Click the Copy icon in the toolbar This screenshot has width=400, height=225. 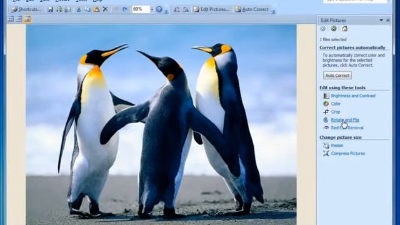click(x=87, y=9)
